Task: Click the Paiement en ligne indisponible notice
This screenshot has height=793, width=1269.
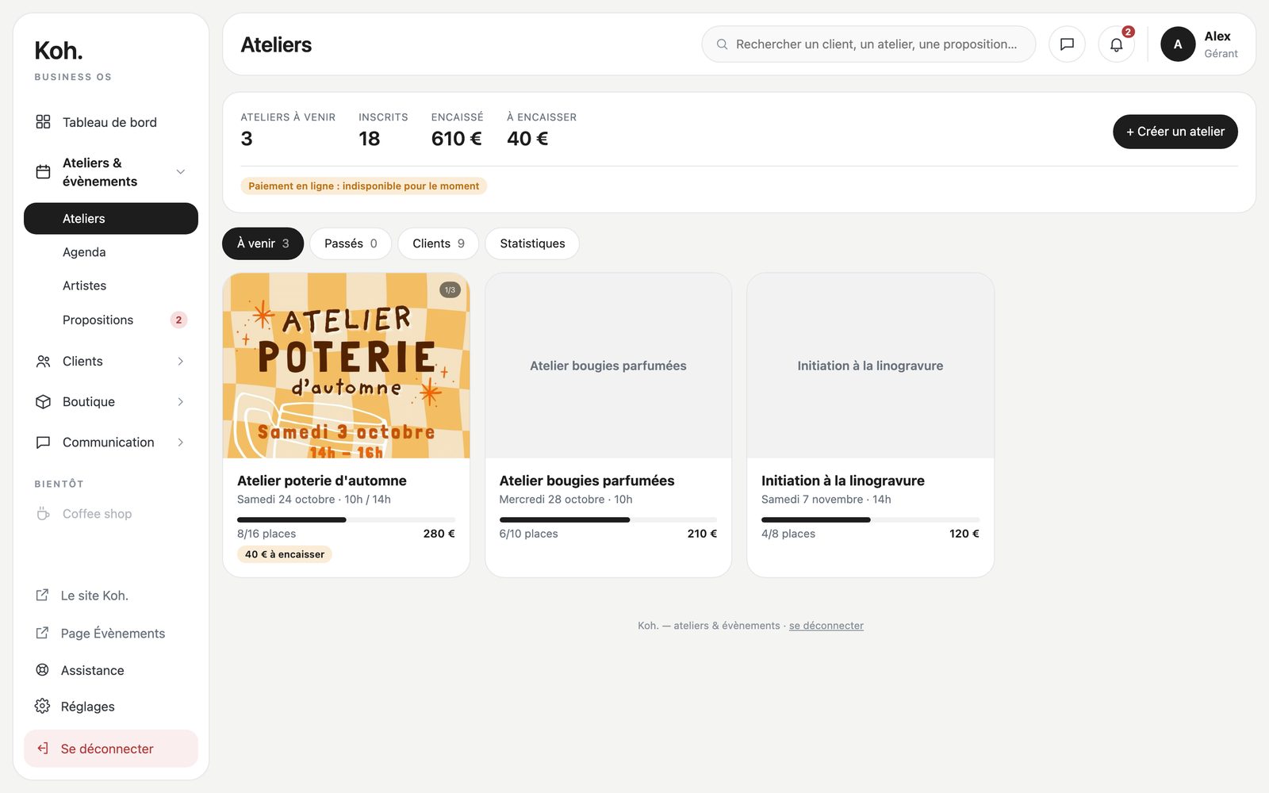Action: click(364, 186)
